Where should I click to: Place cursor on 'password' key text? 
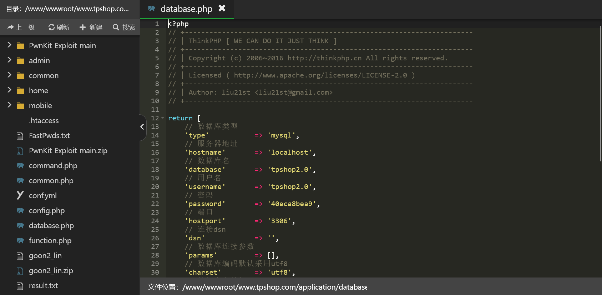coord(205,204)
